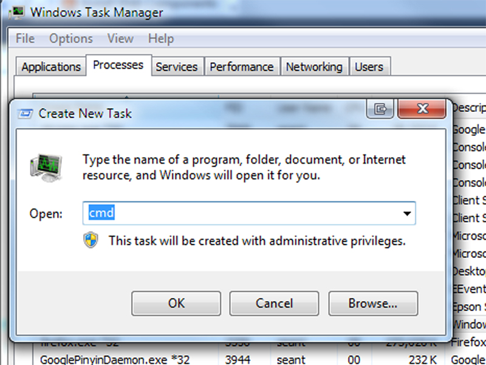The width and height of the screenshot is (486, 365).
Task: Click the Task Manager title bar icon
Action: 16,13
